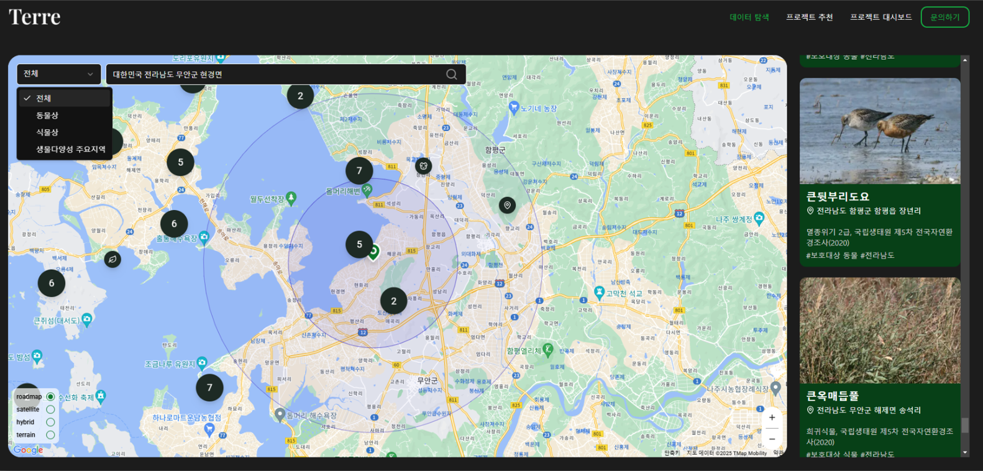Image resolution: width=983 pixels, height=471 pixels.
Task: Select the terrain map type radio
Action: pos(50,435)
